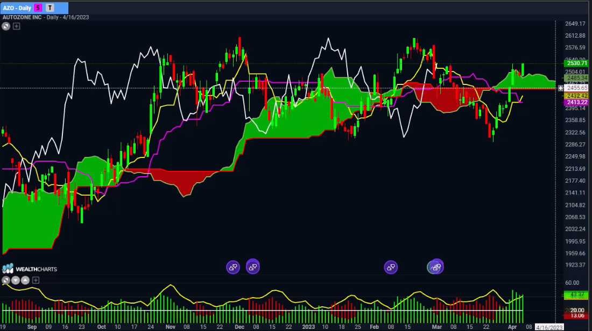Viewport: 592px width, 331px height.
Task: Move the indicator panel up with the up arrow
Action: click(x=25, y=280)
